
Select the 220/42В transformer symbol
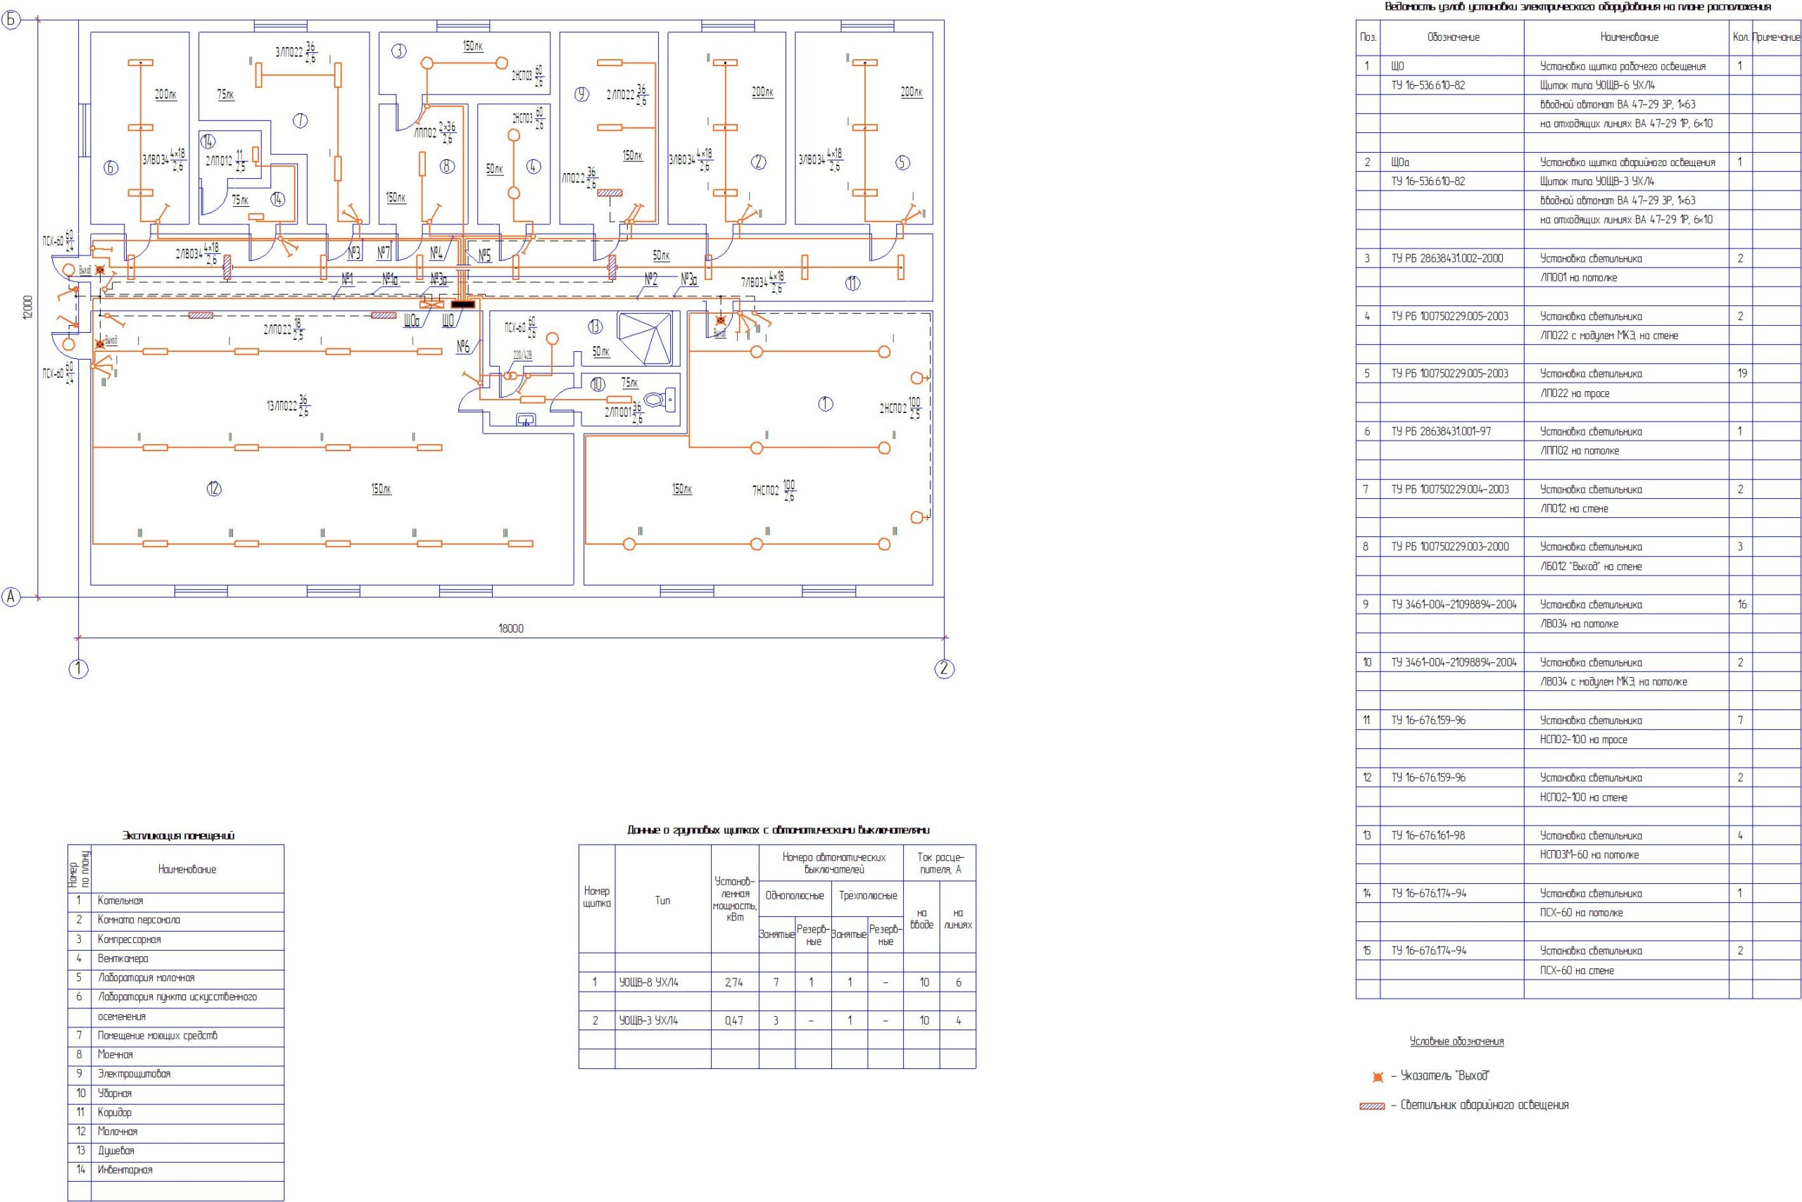(x=511, y=376)
